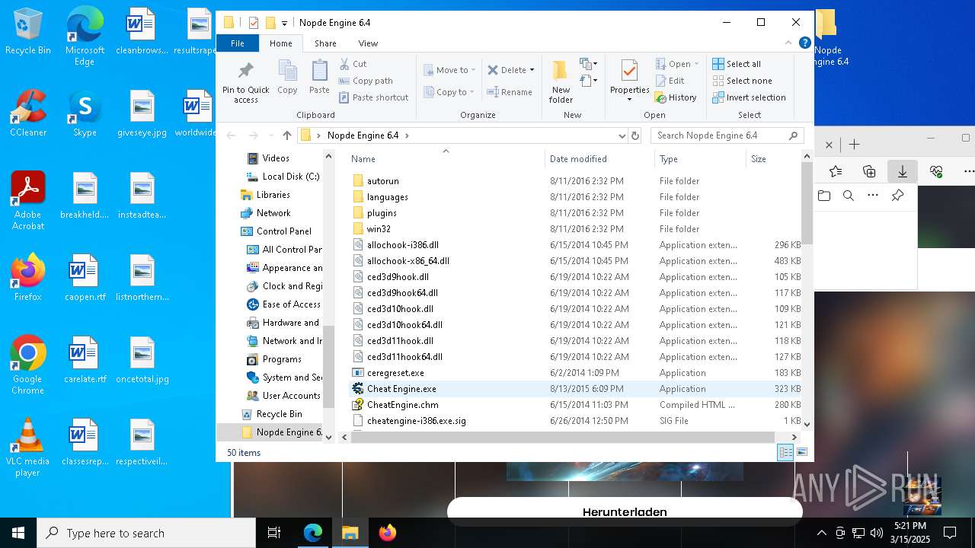
Task: Click the horizontal scrollbar in file list
Action: (x=561, y=437)
